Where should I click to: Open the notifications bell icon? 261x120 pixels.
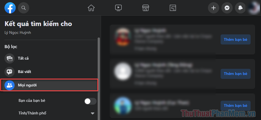point(240,8)
